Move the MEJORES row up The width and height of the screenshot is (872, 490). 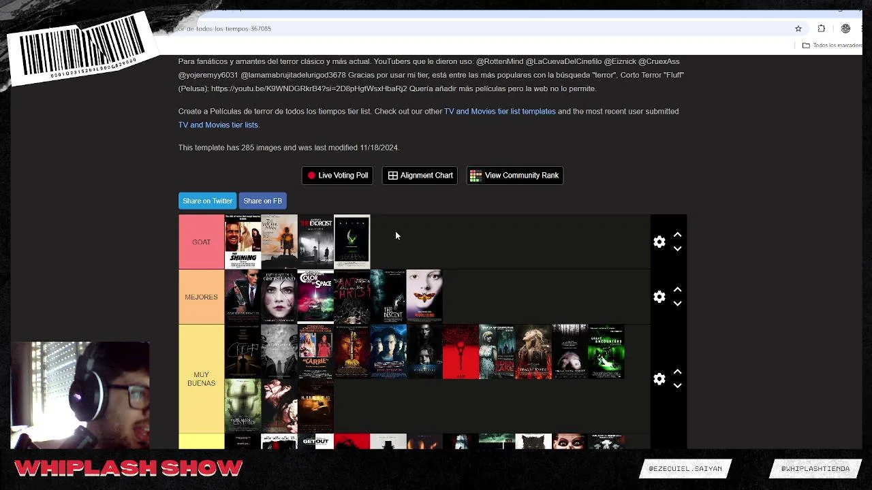[x=677, y=290]
